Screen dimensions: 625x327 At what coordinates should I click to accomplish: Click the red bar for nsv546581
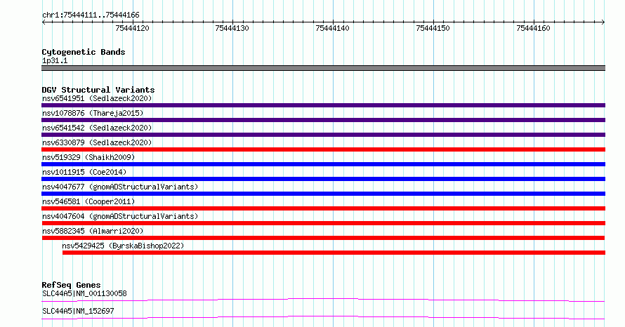323,208
